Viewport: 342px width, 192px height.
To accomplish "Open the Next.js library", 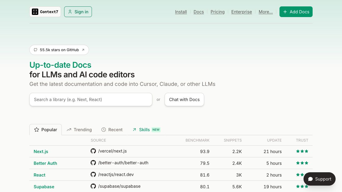I will point(41,151).
